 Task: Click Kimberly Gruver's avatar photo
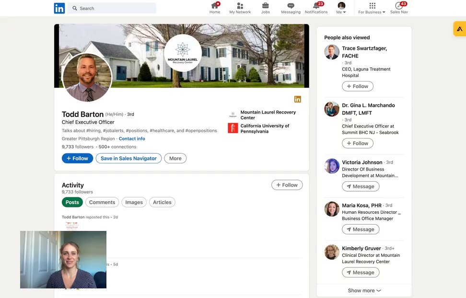click(x=332, y=252)
